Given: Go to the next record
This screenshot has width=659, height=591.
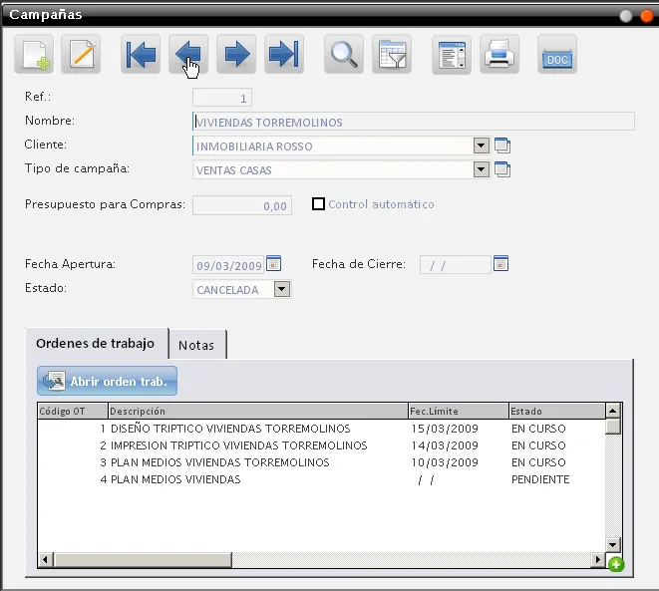Looking at the screenshot, I should pyautogui.click(x=236, y=54).
